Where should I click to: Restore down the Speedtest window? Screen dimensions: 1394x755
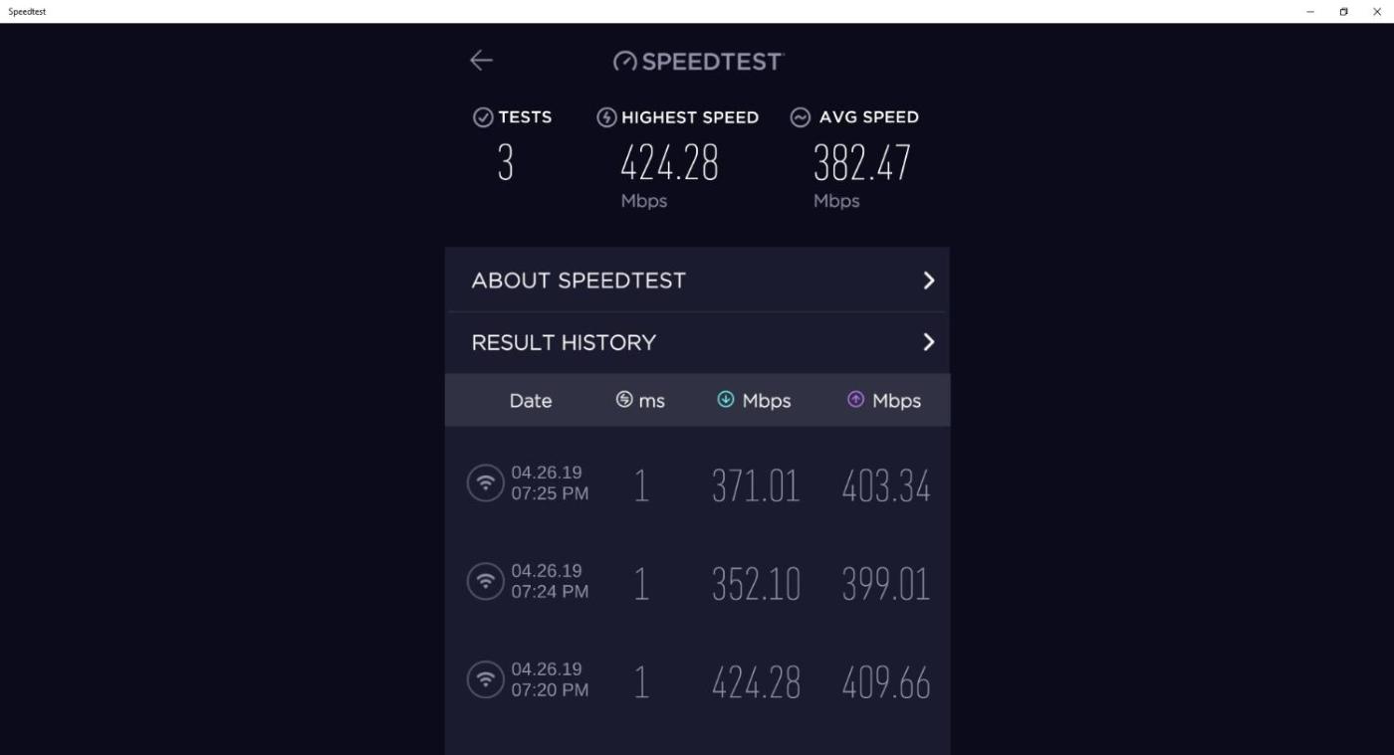click(1343, 12)
